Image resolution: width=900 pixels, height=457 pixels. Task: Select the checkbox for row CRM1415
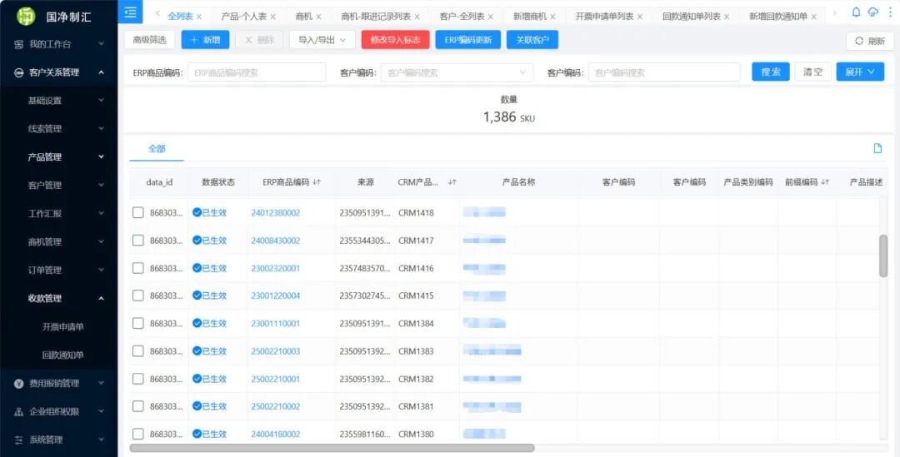coord(138,296)
